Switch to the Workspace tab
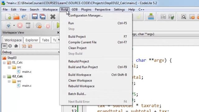Viewport: 199px width, 112px height. tap(13, 40)
